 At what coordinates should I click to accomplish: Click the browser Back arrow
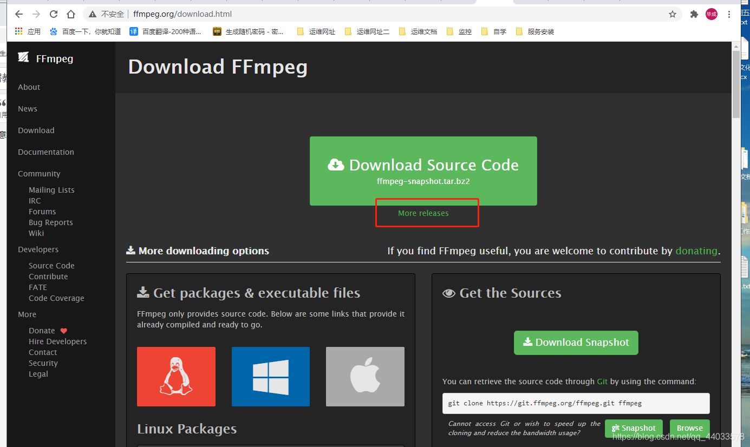pyautogui.click(x=19, y=14)
